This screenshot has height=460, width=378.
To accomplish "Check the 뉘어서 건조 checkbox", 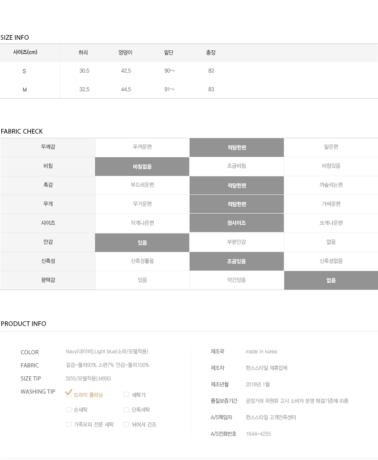I will point(126,424).
